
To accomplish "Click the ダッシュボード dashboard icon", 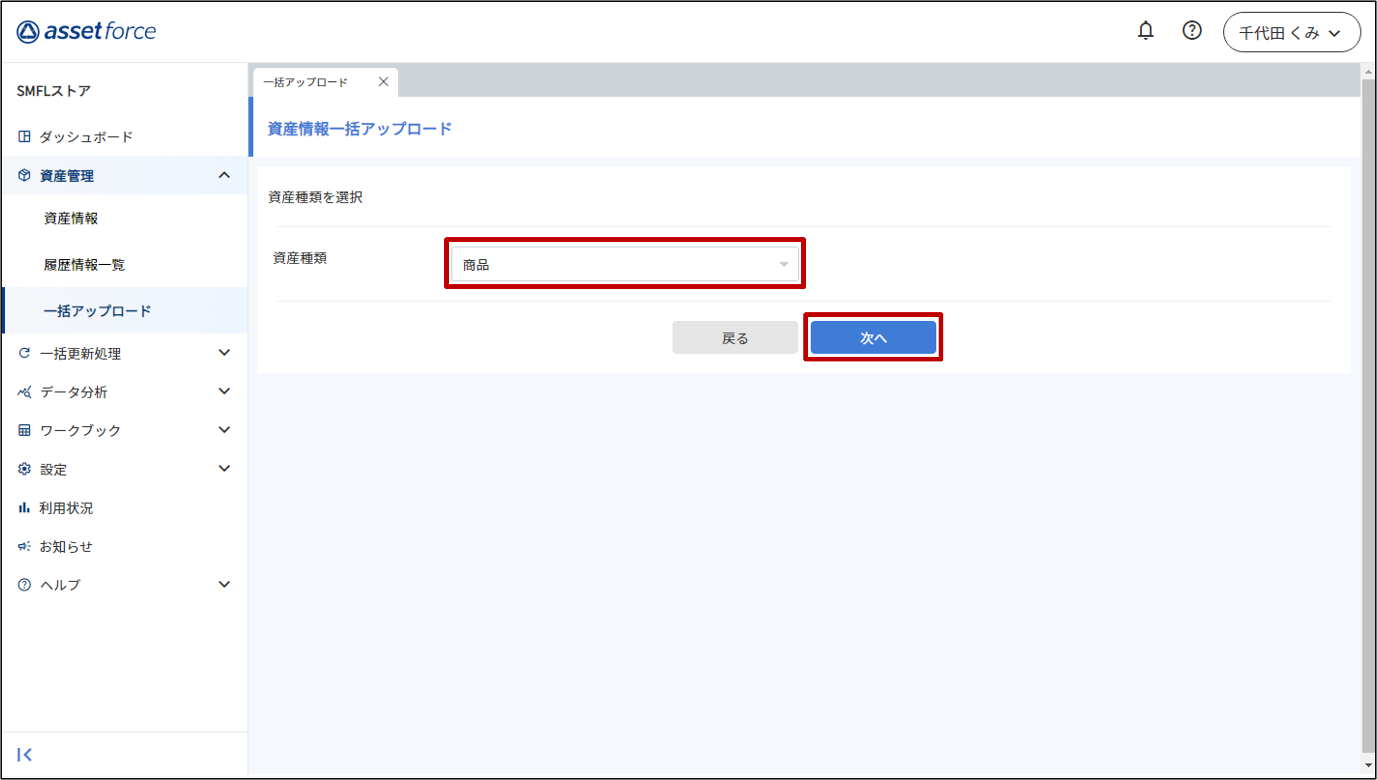I will tap(24, 137).
